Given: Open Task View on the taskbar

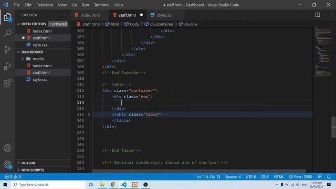Looking at the screenshot, I should click(x=91, y=184).
